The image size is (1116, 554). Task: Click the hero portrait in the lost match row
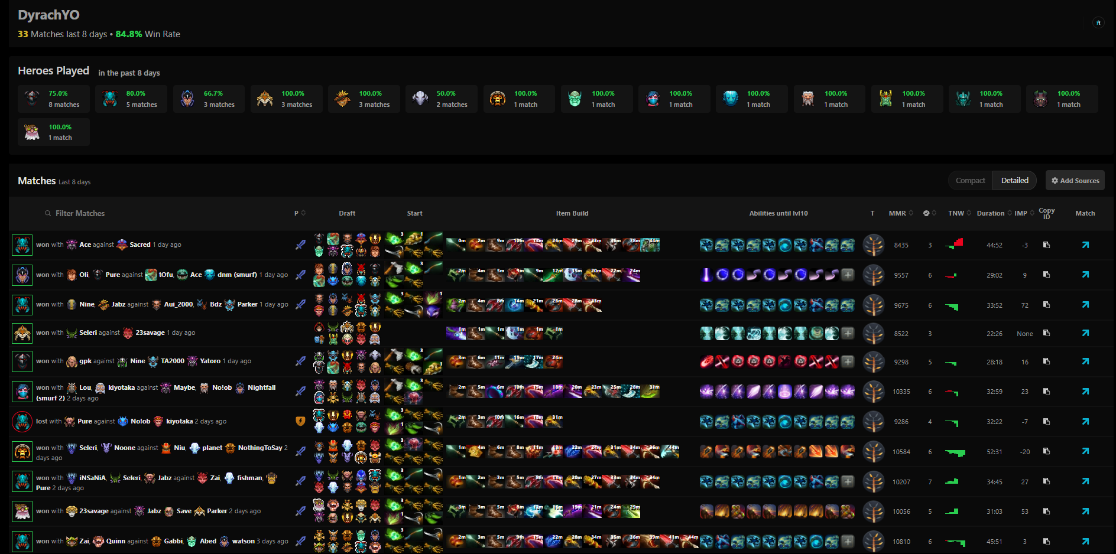tap(22, 422)
